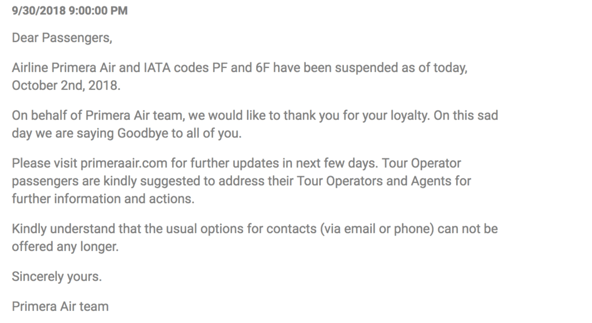The image size is (592, 323).
Task: Click the phrase "On this sad"
Action: 471,115
